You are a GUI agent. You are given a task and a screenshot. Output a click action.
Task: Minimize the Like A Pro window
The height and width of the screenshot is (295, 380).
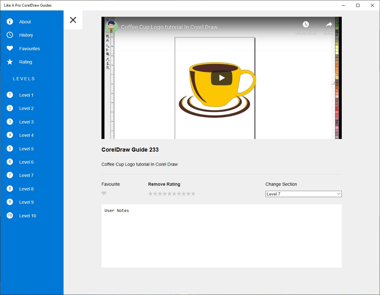343,5
